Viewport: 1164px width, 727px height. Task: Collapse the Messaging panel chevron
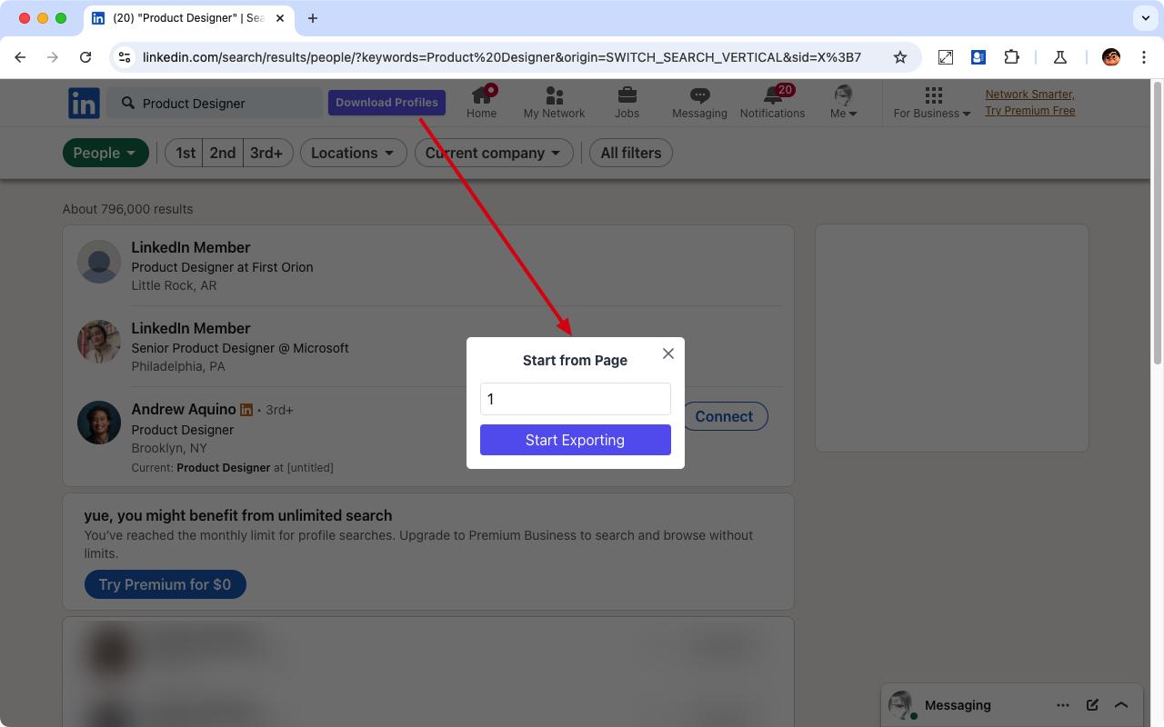coord(1121,704)
